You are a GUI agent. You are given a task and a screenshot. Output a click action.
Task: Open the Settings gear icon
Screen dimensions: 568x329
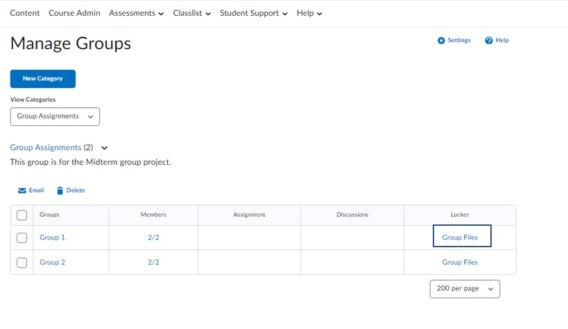[x=441, y=41]
